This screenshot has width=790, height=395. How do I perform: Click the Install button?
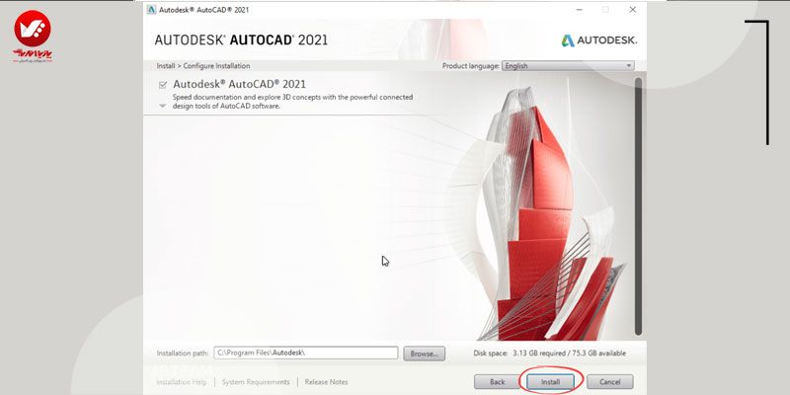(550, 382)
